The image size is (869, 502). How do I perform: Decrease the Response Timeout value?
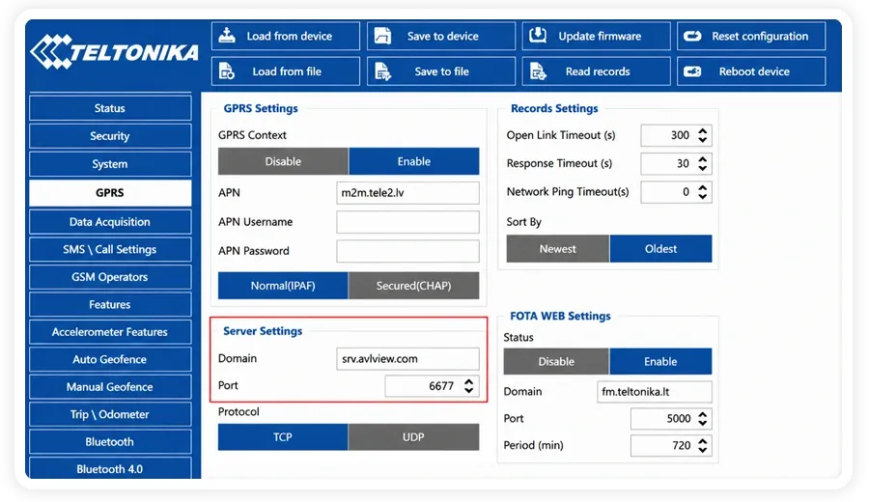point(703,168)
